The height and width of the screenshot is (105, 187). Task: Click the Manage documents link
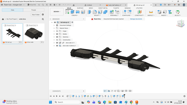tap(136, 19)
